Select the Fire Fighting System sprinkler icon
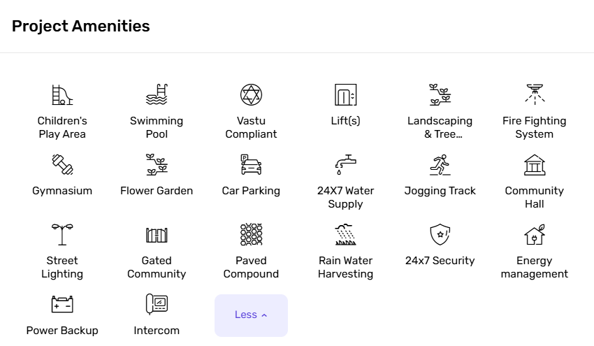Screen dimensions: 594x346 535,95
